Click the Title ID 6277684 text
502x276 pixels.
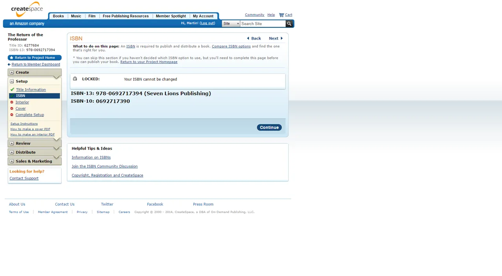pos(24,45)
